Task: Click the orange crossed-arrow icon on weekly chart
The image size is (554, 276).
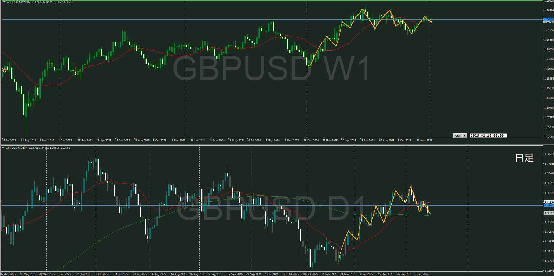Action: coord(4,70)
